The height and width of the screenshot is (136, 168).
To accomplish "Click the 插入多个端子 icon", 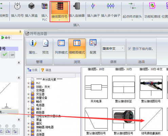I will [111, 6].
